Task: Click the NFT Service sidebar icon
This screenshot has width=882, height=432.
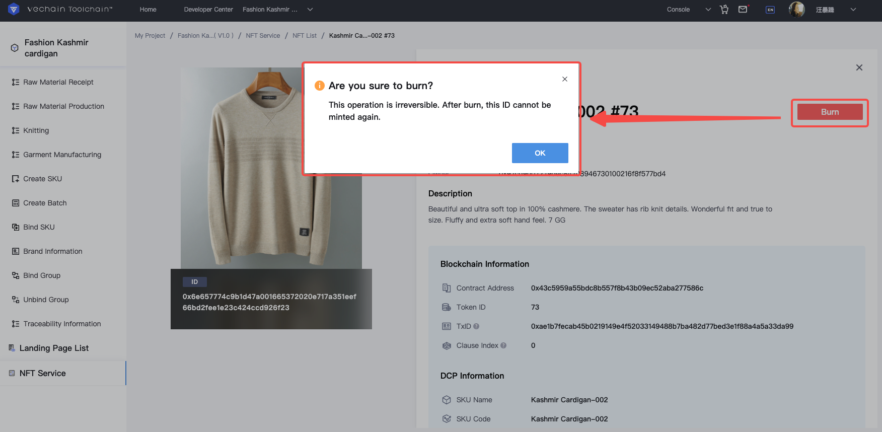Action: tap(12, 373)
